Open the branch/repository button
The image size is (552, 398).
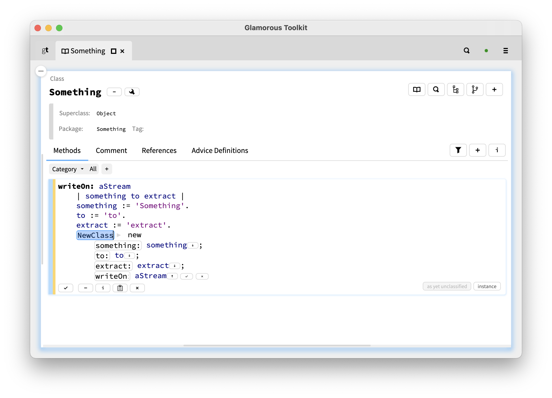click(x=475, y=90)
